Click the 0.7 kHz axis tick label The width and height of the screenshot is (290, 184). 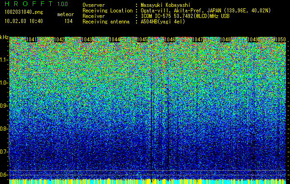4,152
